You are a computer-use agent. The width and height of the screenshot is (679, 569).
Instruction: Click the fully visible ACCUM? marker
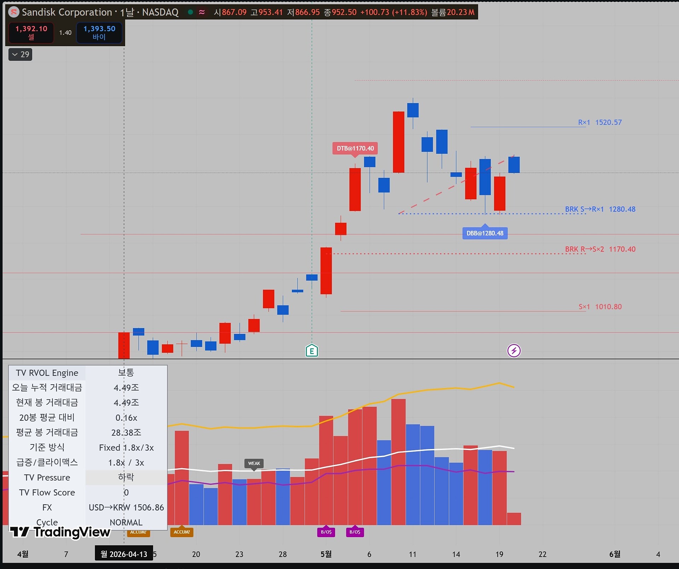pyautogui.click(x=182, y=532)
